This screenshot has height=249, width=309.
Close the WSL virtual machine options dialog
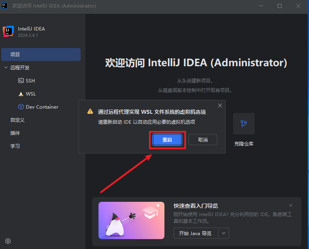(220, 105)
